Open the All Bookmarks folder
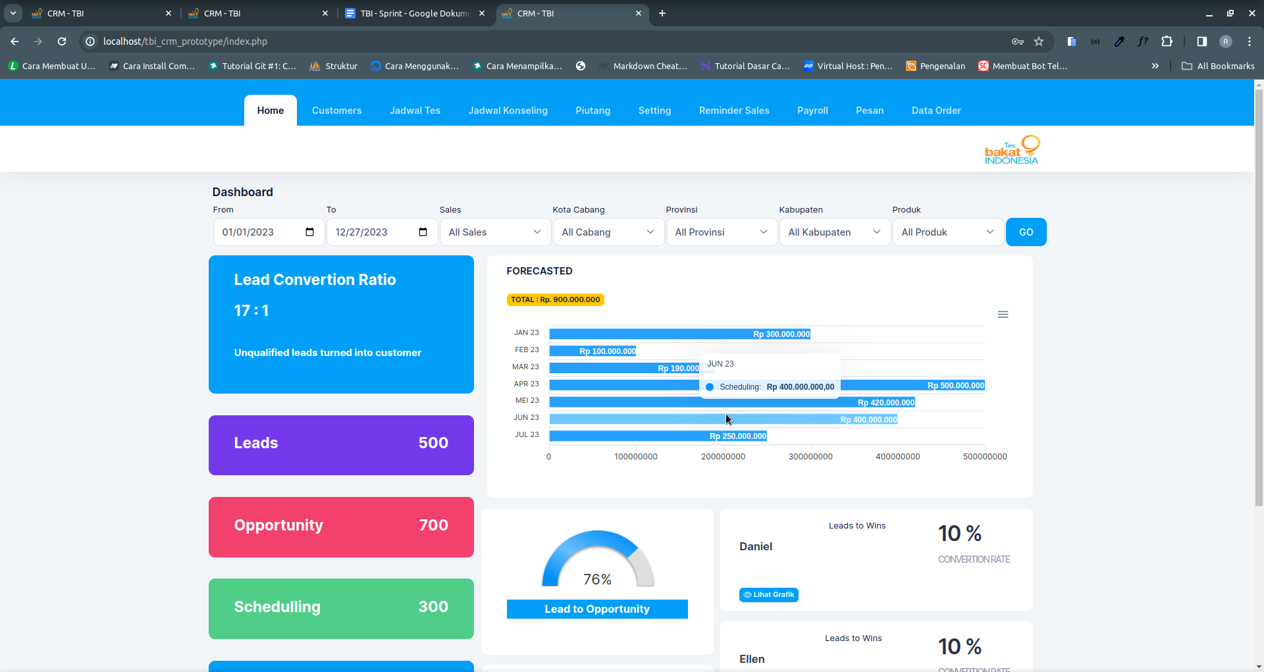The image size is (1264, 672). [x=1218, y=66]
